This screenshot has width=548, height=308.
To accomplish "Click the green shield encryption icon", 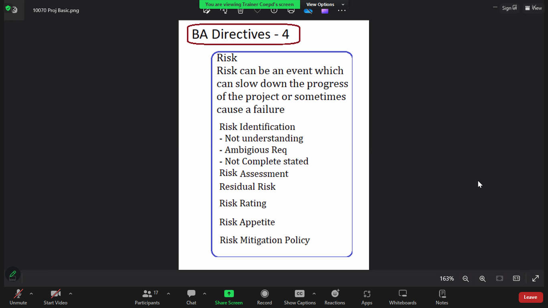I will 8,8.
